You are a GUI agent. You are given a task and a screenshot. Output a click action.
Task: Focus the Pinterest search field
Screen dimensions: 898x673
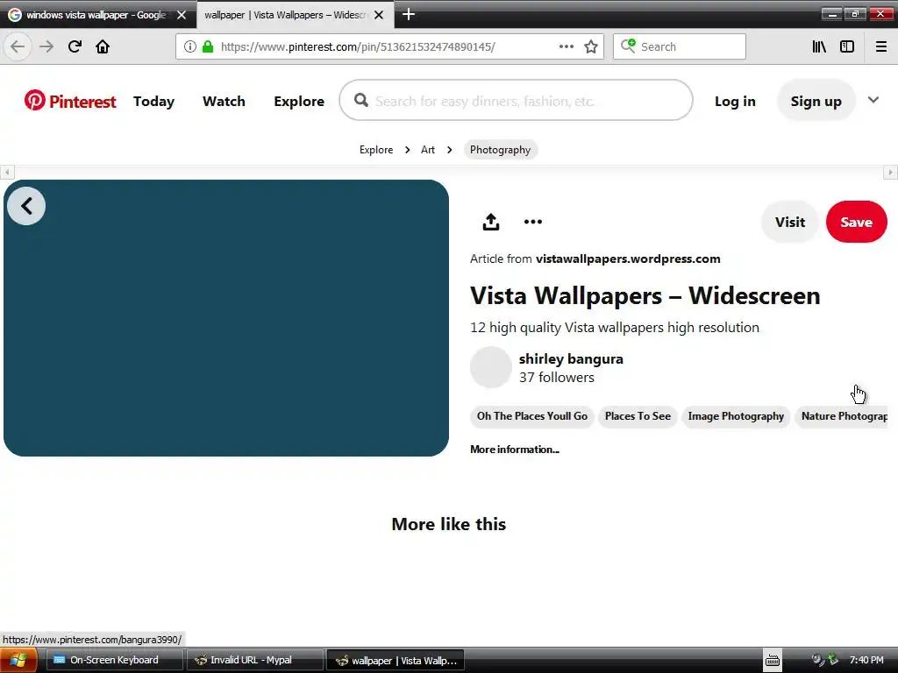click(x=516, y=101)
